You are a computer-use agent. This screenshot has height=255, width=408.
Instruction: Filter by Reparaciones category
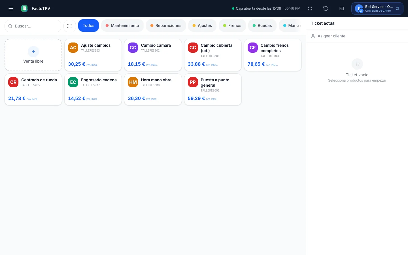click(x=166, y=25)
